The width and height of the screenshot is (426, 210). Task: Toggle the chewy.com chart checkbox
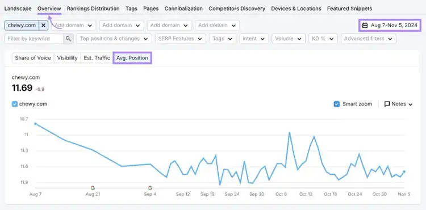point(15,104)
